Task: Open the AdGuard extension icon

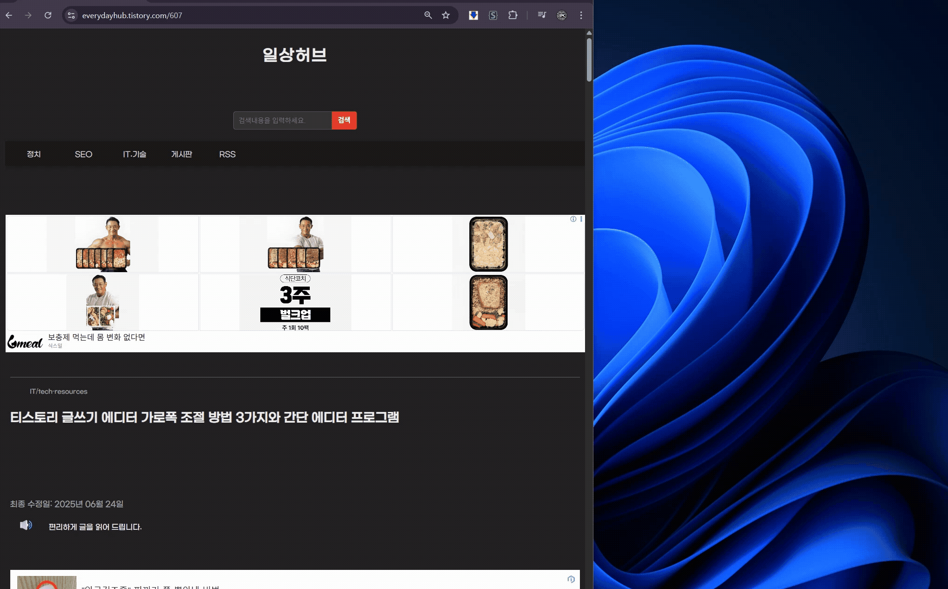Action: 474,15
